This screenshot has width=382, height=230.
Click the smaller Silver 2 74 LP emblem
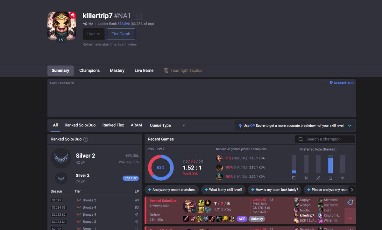(x=61, y=178)
